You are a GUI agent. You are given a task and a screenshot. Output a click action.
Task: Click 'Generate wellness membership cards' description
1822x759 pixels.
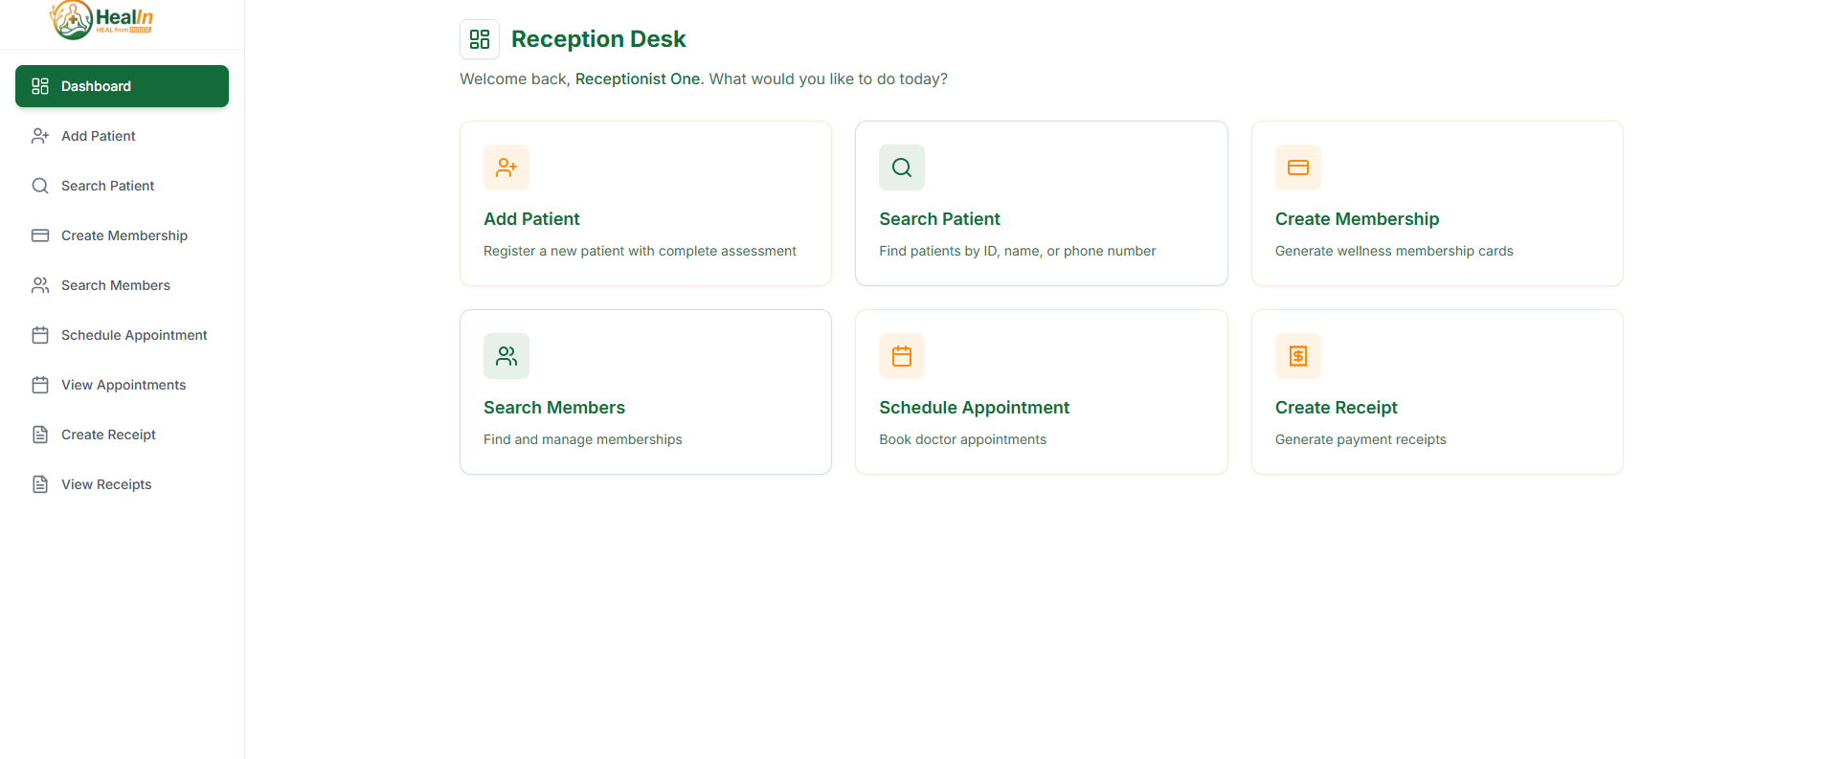click(1394, 251)
